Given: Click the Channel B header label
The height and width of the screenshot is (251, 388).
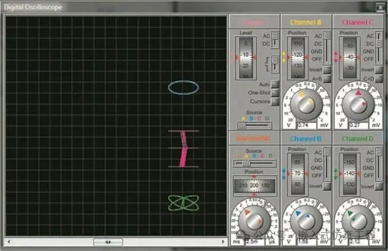Looking at the screenshot, I should click(306, 139).
